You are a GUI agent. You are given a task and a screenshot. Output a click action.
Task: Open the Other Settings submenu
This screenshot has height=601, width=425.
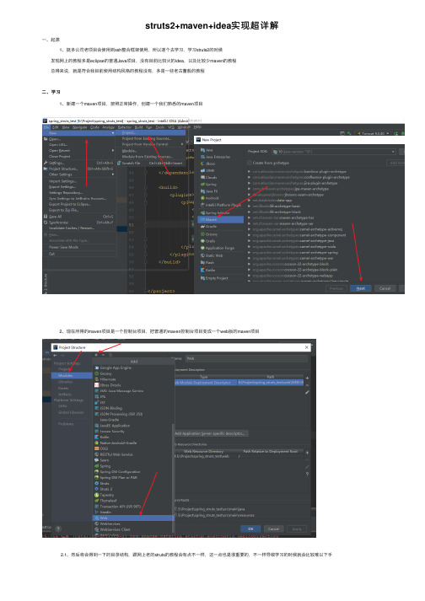click(x=79, y=174)
